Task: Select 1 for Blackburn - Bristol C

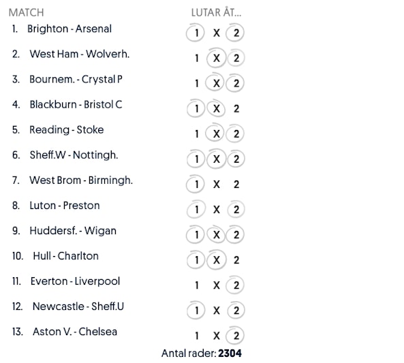Action: [x=196, y=108]
